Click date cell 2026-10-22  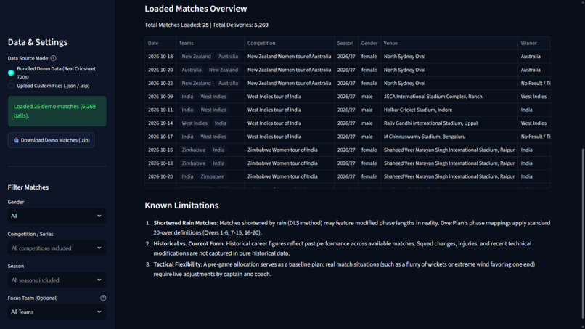click(160, 84)
